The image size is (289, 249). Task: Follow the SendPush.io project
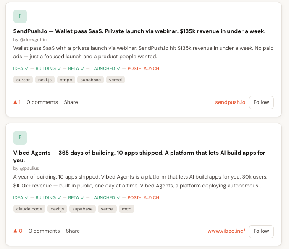coord(261,102)
